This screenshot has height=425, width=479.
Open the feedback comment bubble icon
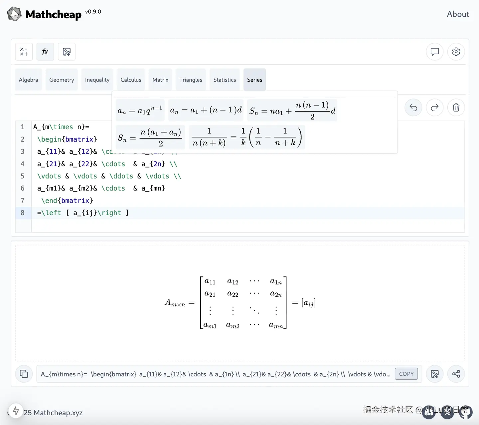tap(434, 52)
